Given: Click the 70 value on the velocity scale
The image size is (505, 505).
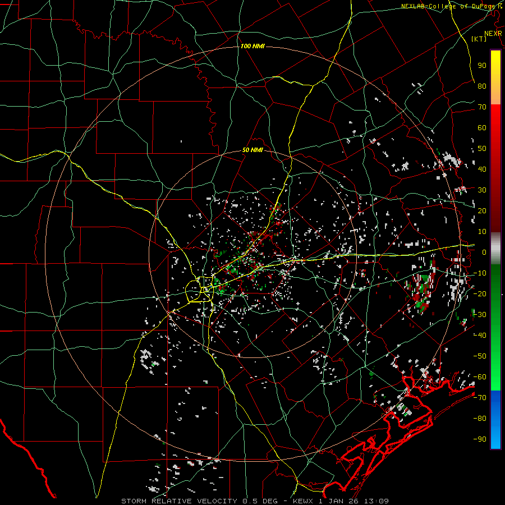Looking at the screenshot, I should point(482,107).
